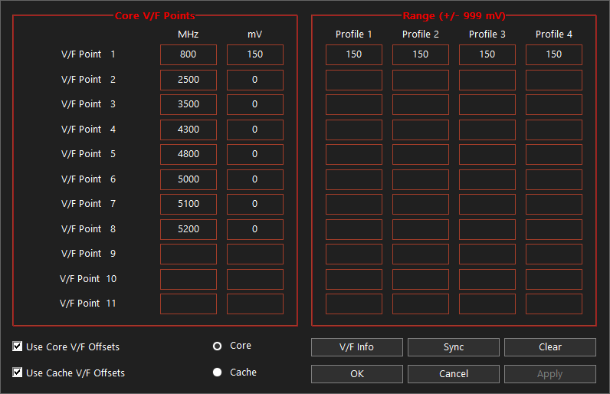This screenshot has height=394, width=610.
Task: Edit V/F Point 3 mV field
Action: coord(255,104)
